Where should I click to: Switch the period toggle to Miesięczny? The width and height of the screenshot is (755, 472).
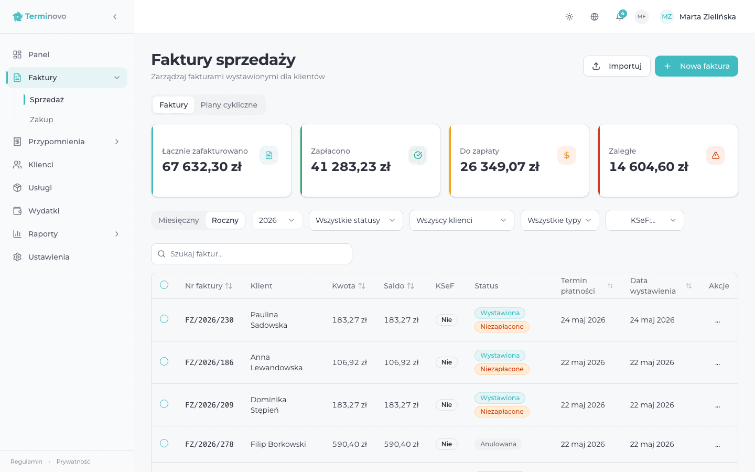click(x=178, y=220)
